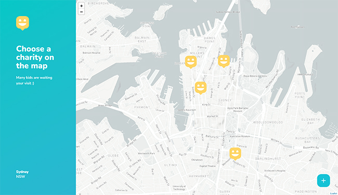The image size is (338, 195).
Task: Open the smiley marker beside George St
Action: [224, 61]
